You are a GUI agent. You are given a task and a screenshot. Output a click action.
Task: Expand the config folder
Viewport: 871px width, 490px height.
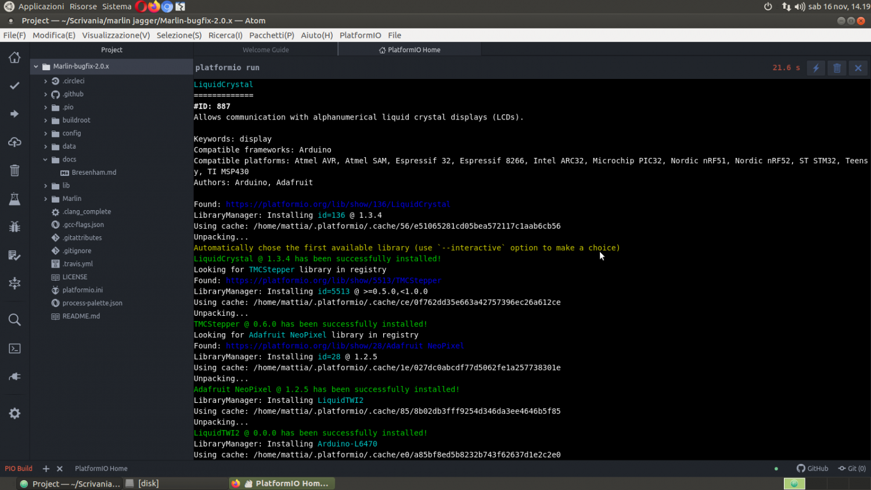click(45, 134)
